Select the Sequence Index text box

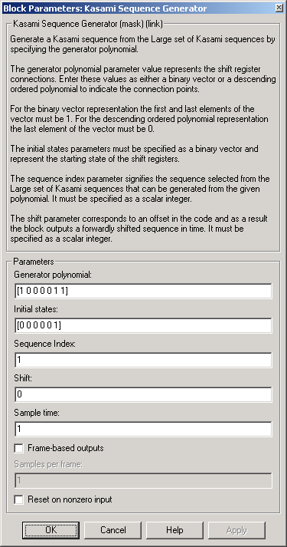pyautogui.click(x=143, y=360)
